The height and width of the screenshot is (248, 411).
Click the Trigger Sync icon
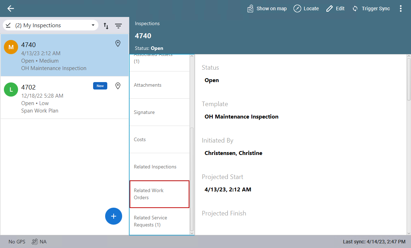coord(355,8)
